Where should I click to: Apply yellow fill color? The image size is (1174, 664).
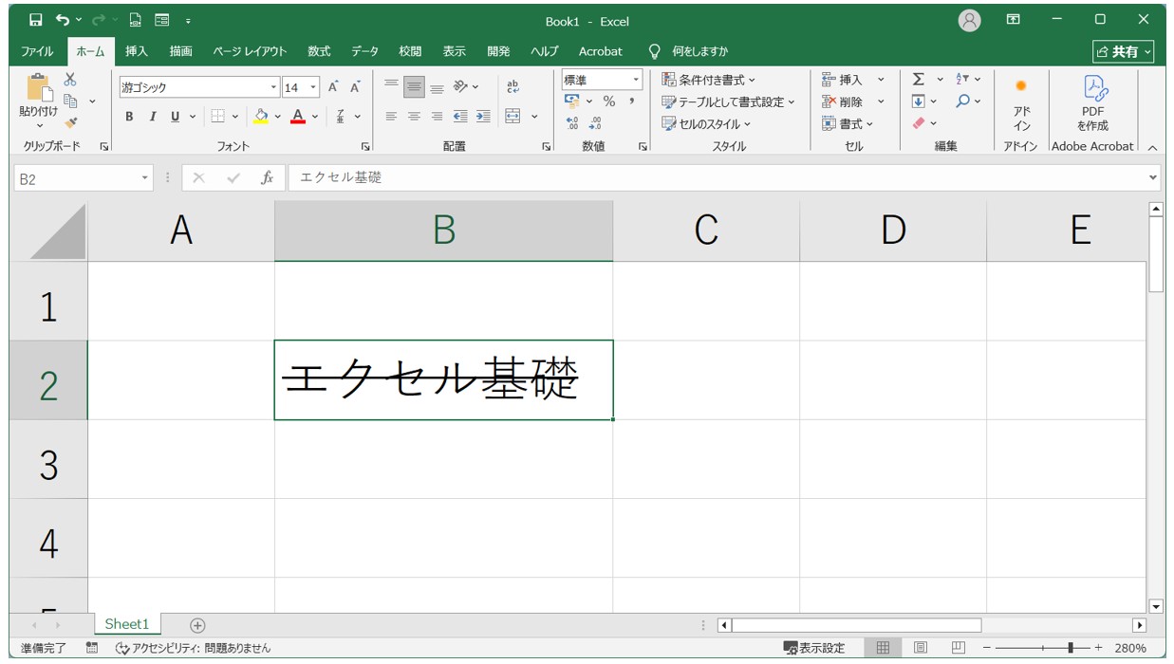click(x=262, y=117)
